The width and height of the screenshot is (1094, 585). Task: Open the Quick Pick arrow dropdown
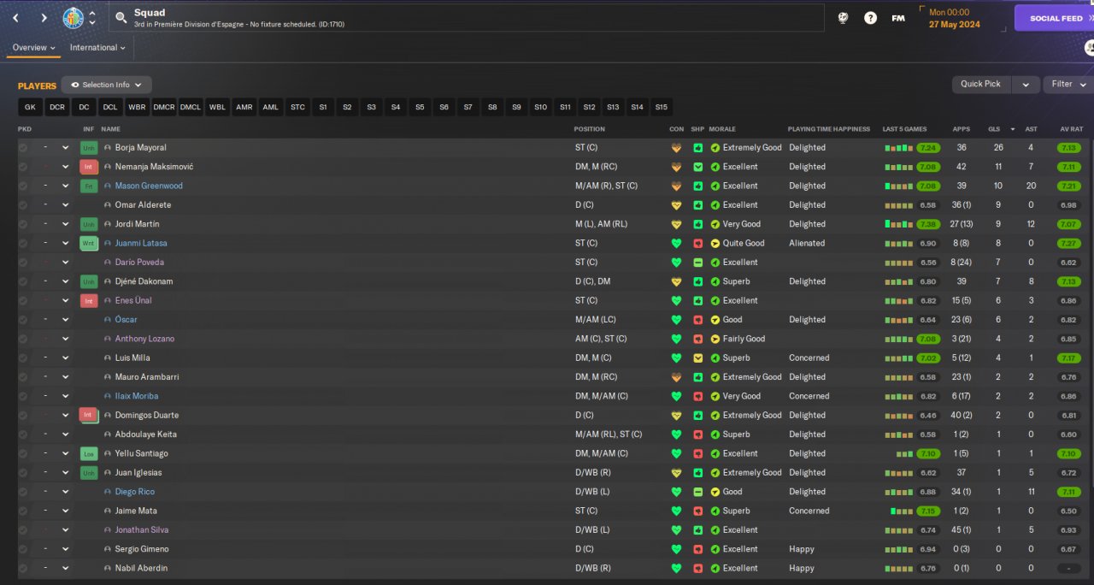tap(1026, 84)
